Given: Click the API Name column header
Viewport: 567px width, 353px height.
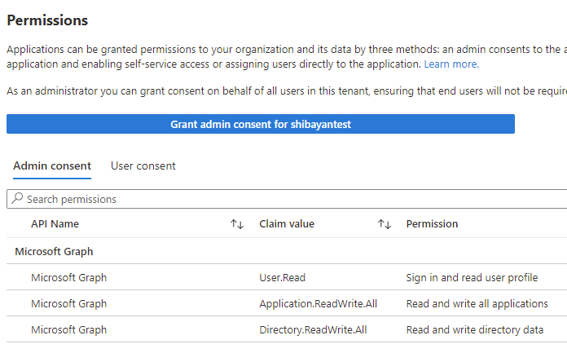Looking at the screenshot, I should [x=55, y=224].
